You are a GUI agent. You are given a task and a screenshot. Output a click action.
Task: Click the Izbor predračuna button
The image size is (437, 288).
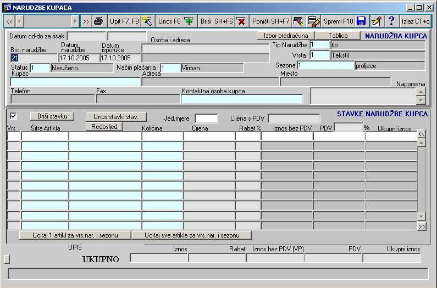[x=286, y=36]
